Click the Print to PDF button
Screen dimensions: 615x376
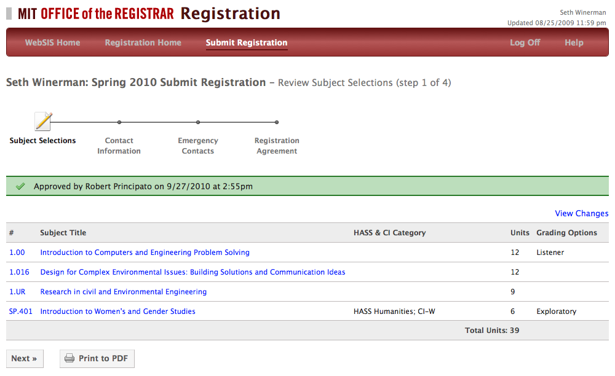pyautogui.click(x=97, y=359)
